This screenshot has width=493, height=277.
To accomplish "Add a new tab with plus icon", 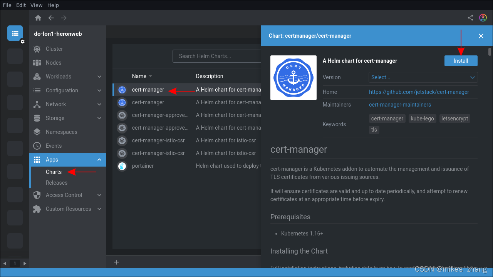I will pyautogui.click(x=117, y=262).
